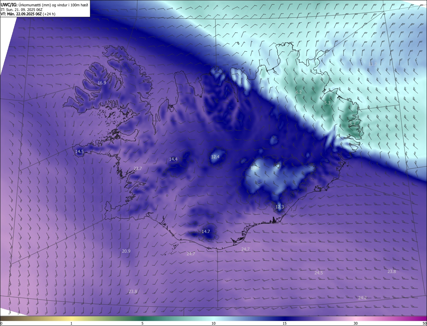Click the '1' tick on the color scale
Image resolution: width=427 pixels, height=326 pixels.
tap(71, 323)
